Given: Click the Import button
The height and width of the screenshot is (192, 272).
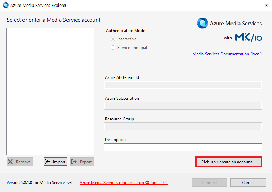Looking at the screenshot, I should click(x=55, y=162).
